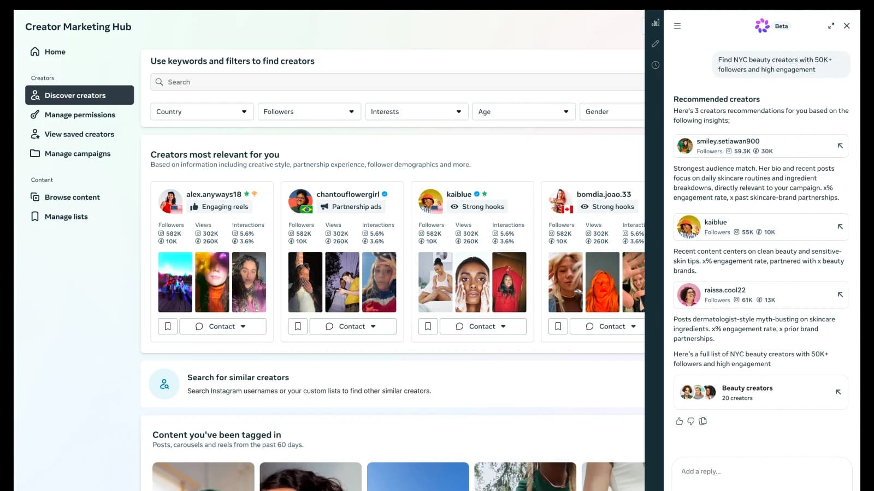This screenshot has width=874, height=491.
Task: Click kaiblue recommendation in assistant panel
Action: [x=760, y=227]
